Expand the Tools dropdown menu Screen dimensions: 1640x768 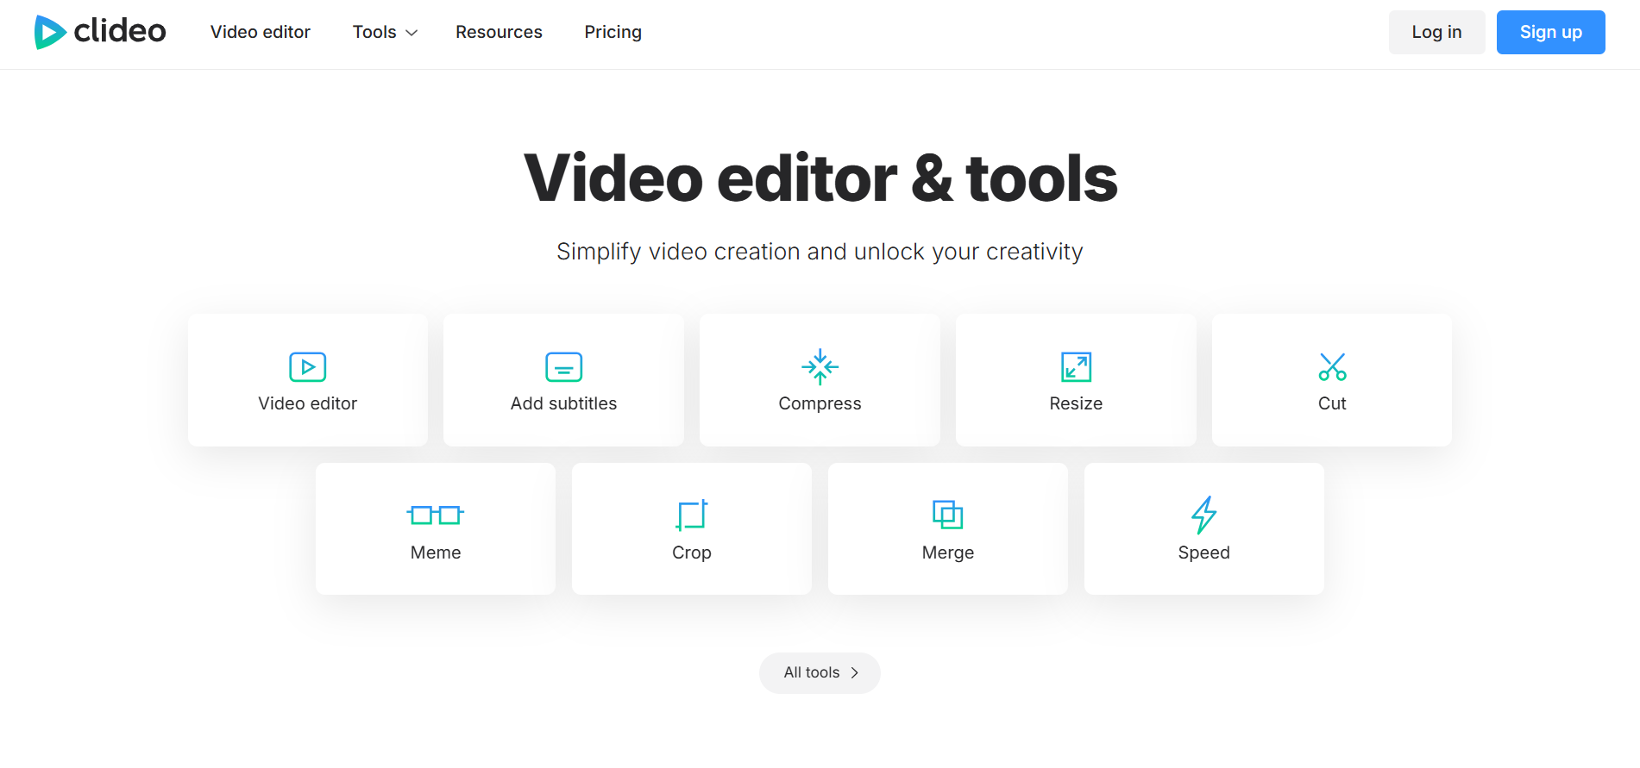(x=385, y=32)
